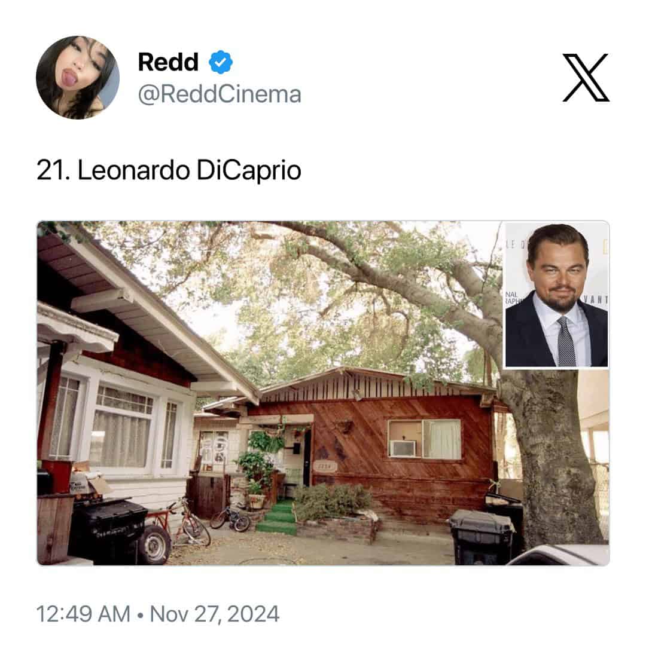Click the dark open doorway of the house

pos(307,457)
